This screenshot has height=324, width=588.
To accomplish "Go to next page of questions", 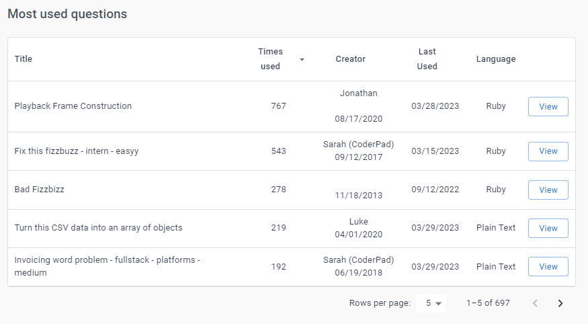I will click(x=560, y=303).
